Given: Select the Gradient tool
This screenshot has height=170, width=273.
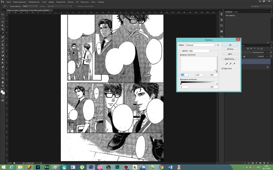Looking at the screenshot, I should [3, 56].
